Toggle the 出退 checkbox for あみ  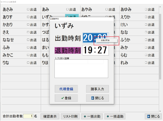click(67, 9)
